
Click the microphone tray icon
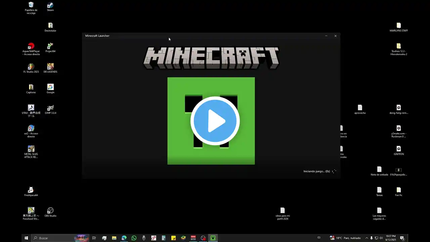[x=372, y=238]
